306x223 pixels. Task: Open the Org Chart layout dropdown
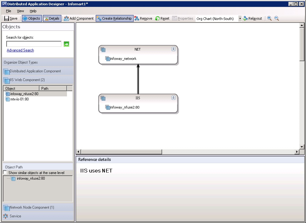pyautogui.click(x=240, y=18)
